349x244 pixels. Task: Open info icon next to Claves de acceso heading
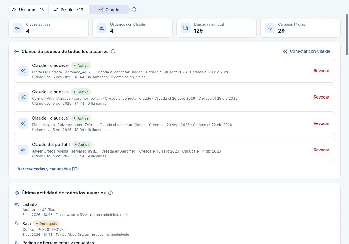113,52
